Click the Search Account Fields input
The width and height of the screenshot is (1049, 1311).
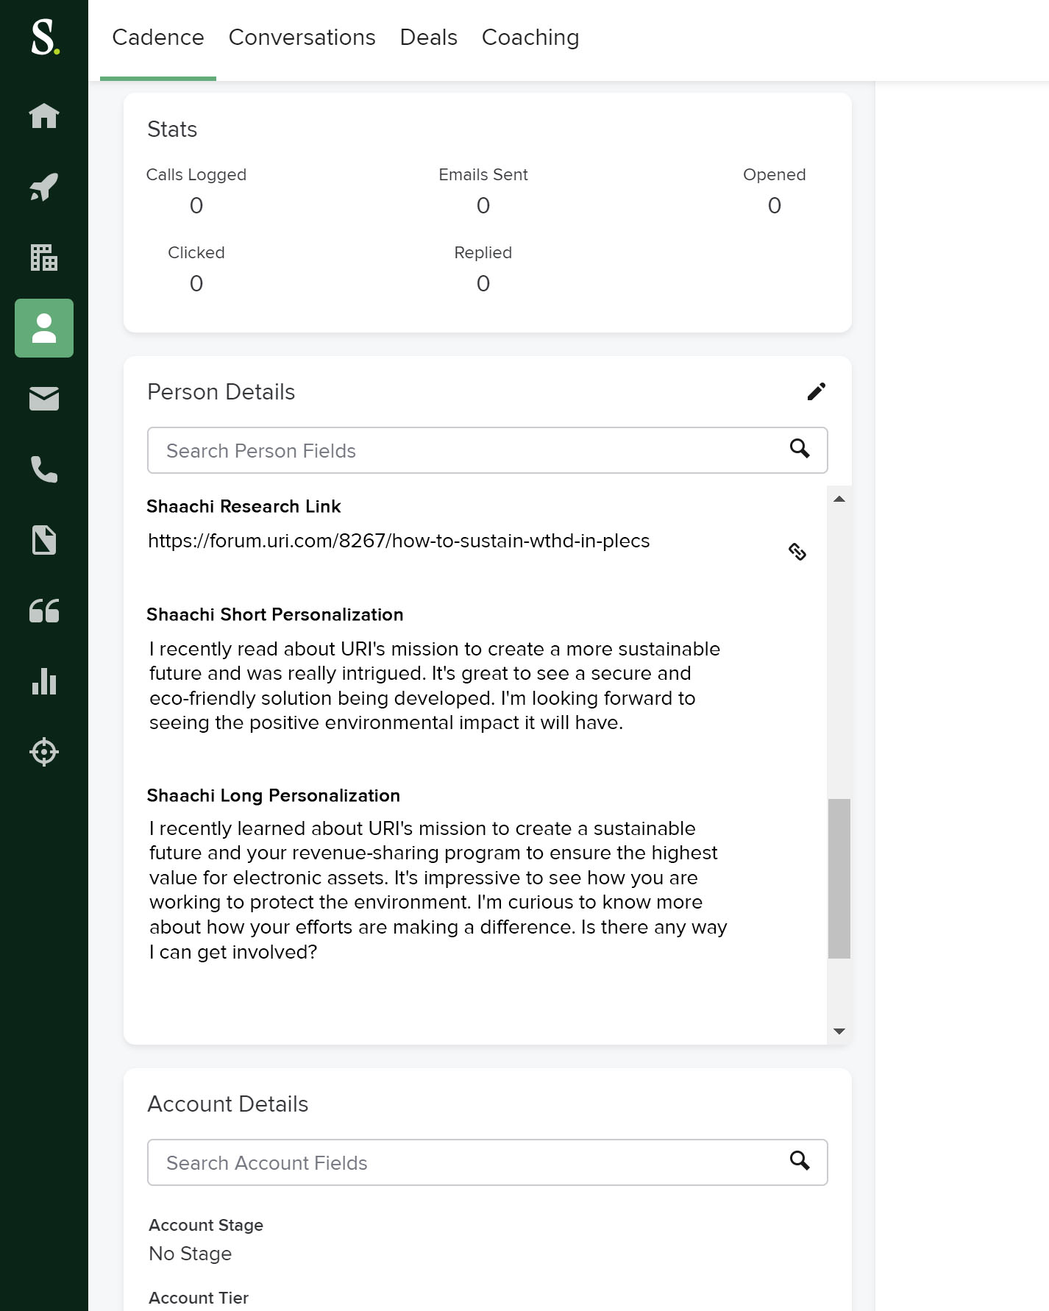point(471,1162)
